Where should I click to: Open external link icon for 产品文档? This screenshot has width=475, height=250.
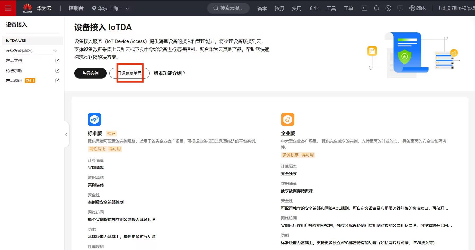(57, 61)
